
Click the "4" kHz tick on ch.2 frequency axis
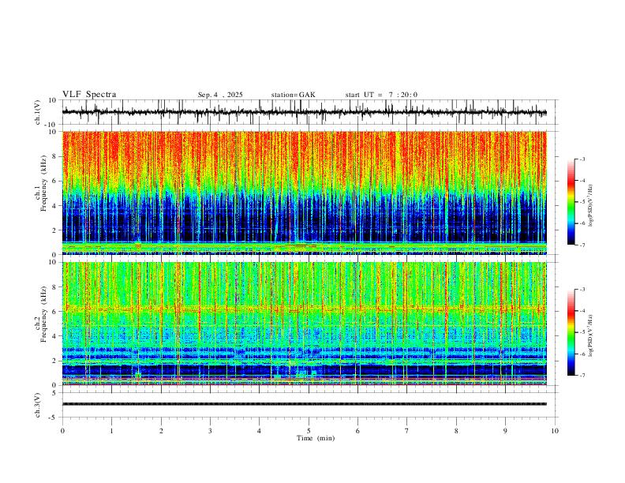coord(55,336)
